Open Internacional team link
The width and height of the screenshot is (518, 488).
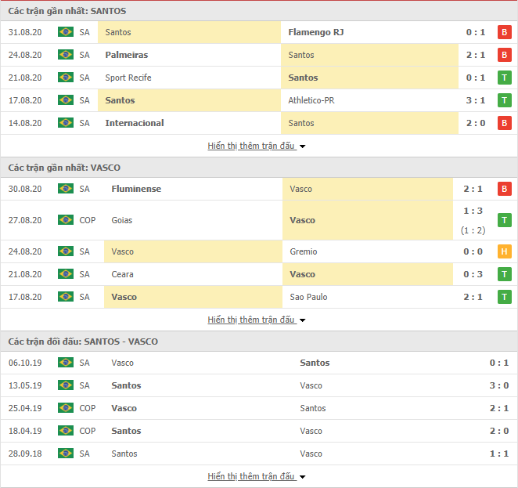[x=135, y=123]
